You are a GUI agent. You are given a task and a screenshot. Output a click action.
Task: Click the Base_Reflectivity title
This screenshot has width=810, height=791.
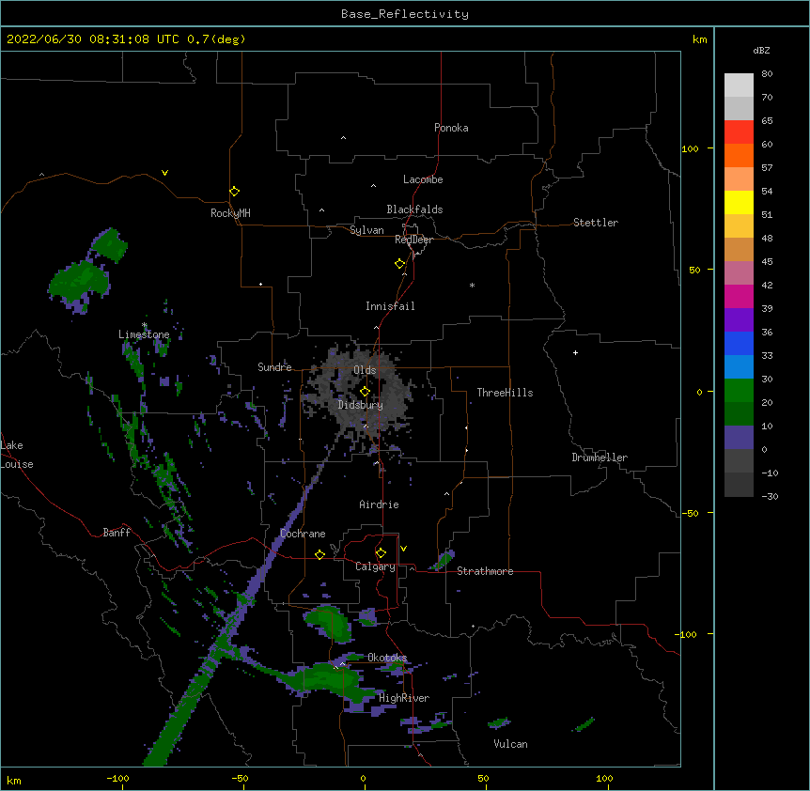pyautogui.click(x=405, y=14)
